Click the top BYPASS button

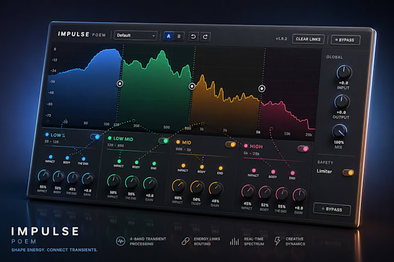point(345,40)
